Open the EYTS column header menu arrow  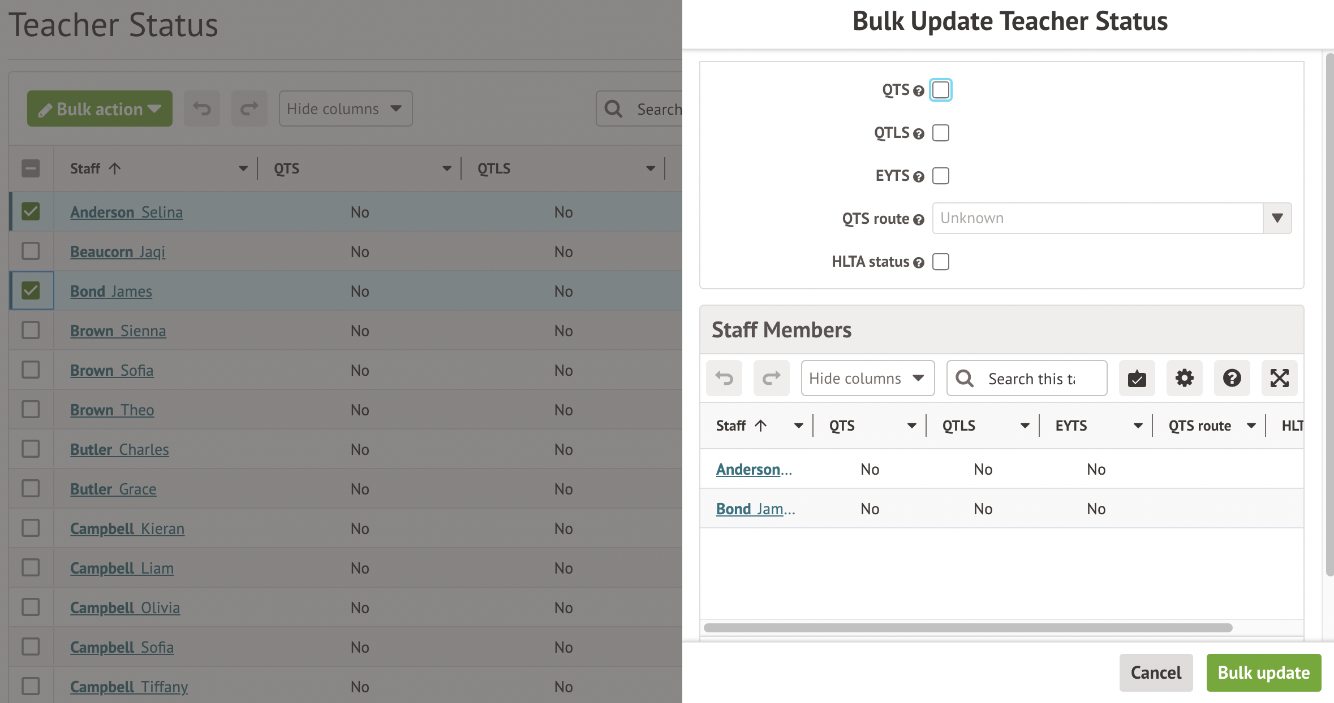pos(1138,426)
